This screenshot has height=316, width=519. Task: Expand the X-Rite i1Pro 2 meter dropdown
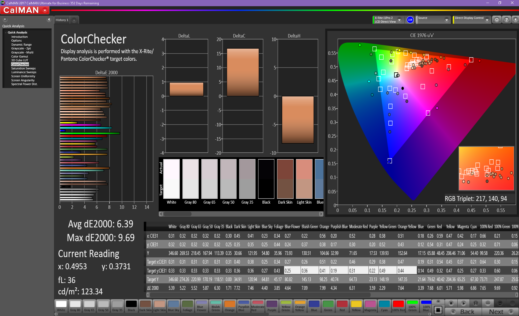click(399, 20)
